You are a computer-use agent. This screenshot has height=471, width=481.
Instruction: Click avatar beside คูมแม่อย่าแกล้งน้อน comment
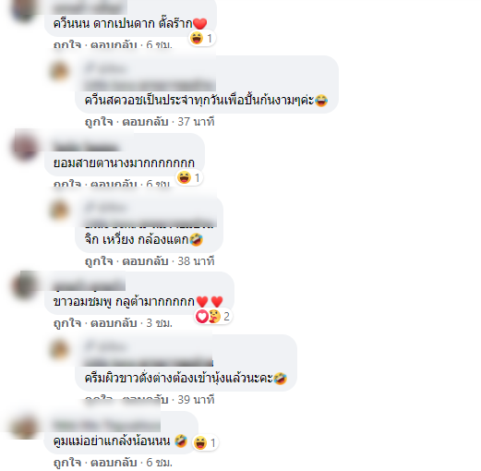(x=25, y=427)
